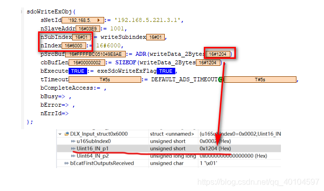324x191 pixels.
Task: Select the Uint64_IN_p2 variable row
Action: [169, 156]
